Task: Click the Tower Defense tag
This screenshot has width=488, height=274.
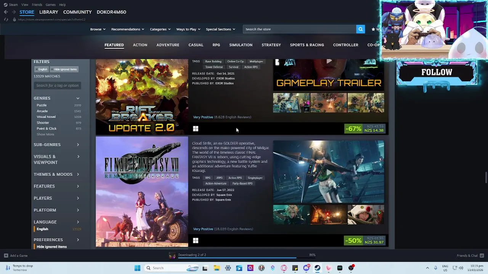Action: [x=214, y=67]
